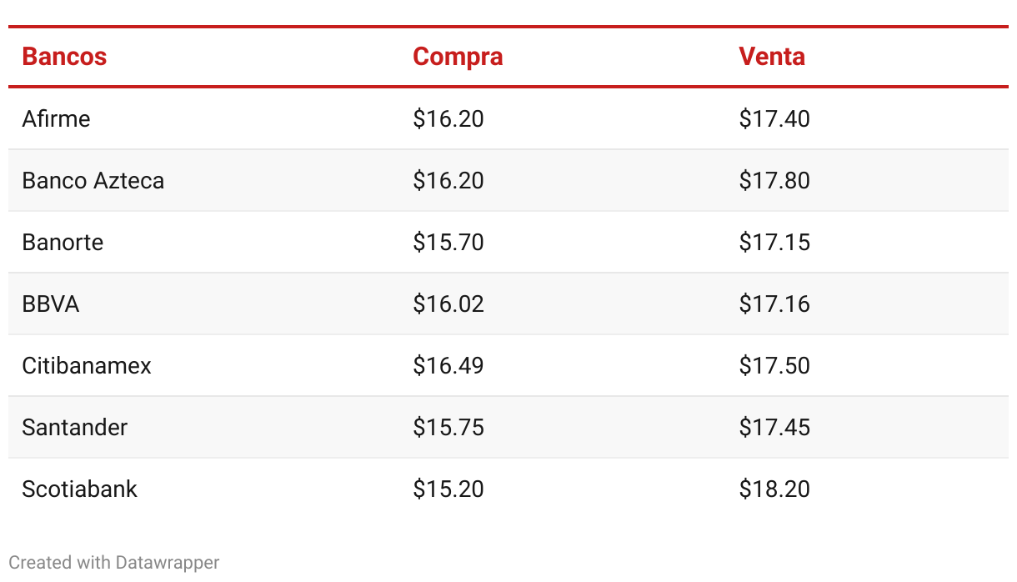Click Banorte's $17.15 venta value

tap(774, 242)
